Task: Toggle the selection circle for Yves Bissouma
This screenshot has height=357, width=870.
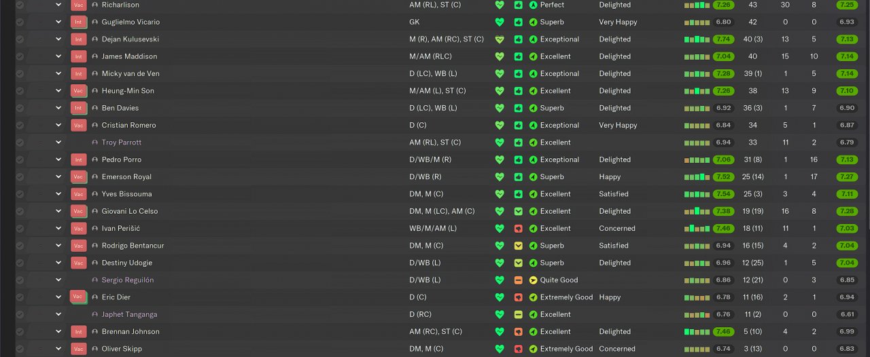Action: (x=20, y=194)
